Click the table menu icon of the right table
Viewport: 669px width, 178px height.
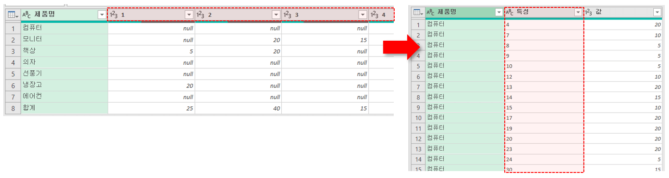click(418, 12)
